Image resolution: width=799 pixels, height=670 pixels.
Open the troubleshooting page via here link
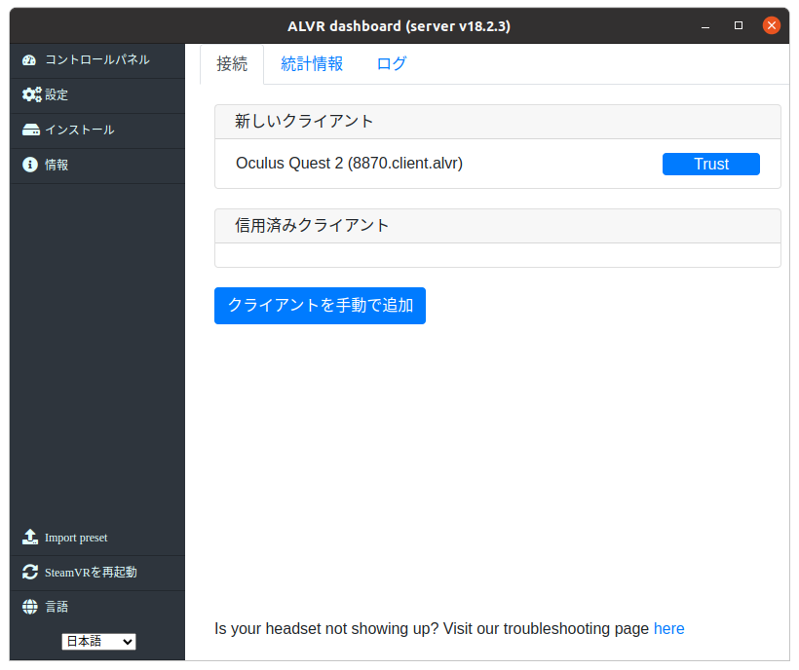pyautogui.click(x=669, y=628)
